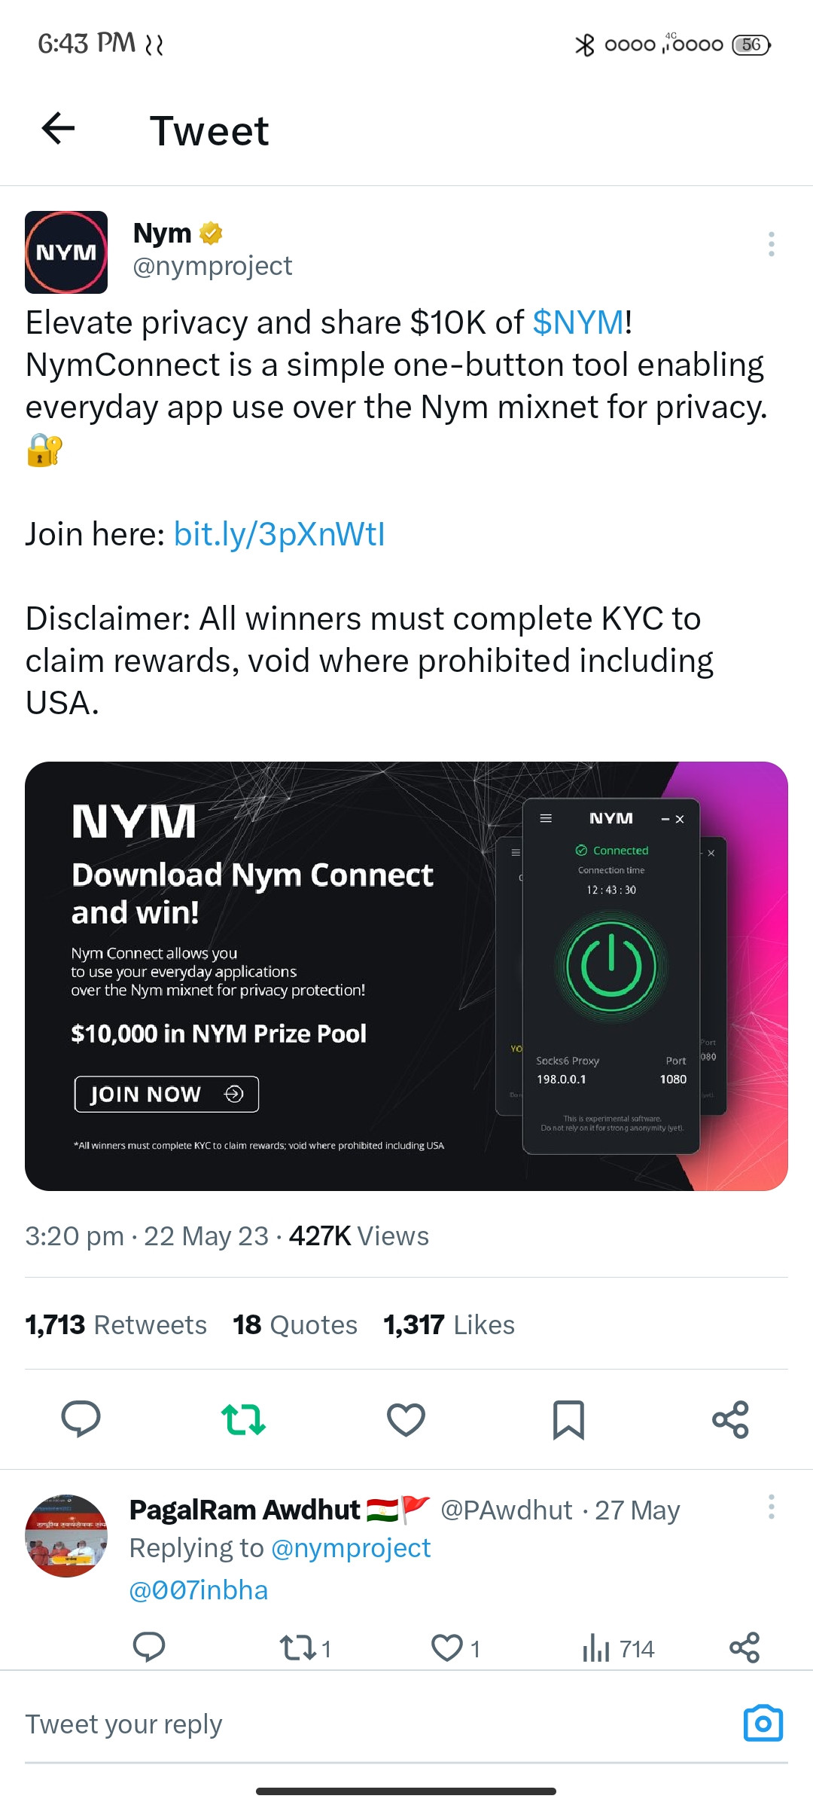This screenshot has width=813, height=1808.
Task: View the 1,317 Likes list
Action: click(x=449, y=1324)
